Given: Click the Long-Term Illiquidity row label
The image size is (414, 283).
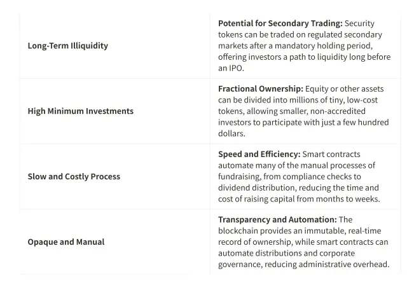Looking at the screenshot, I should (x=68, y=46).
